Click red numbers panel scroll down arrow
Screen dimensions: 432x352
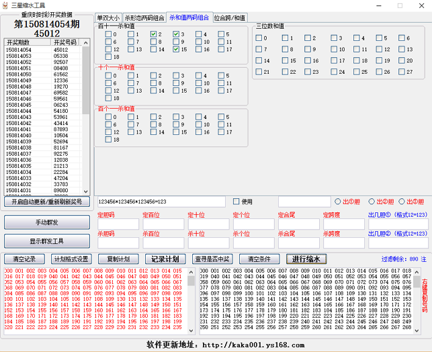pyautogui.click(x=191, y=331)
